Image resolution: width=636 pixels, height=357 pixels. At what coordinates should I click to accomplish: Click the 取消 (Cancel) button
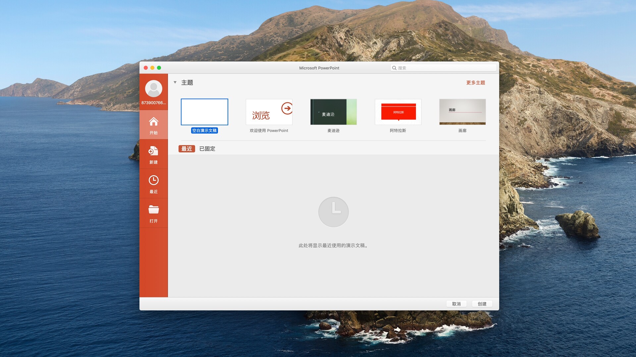point(456,303)
